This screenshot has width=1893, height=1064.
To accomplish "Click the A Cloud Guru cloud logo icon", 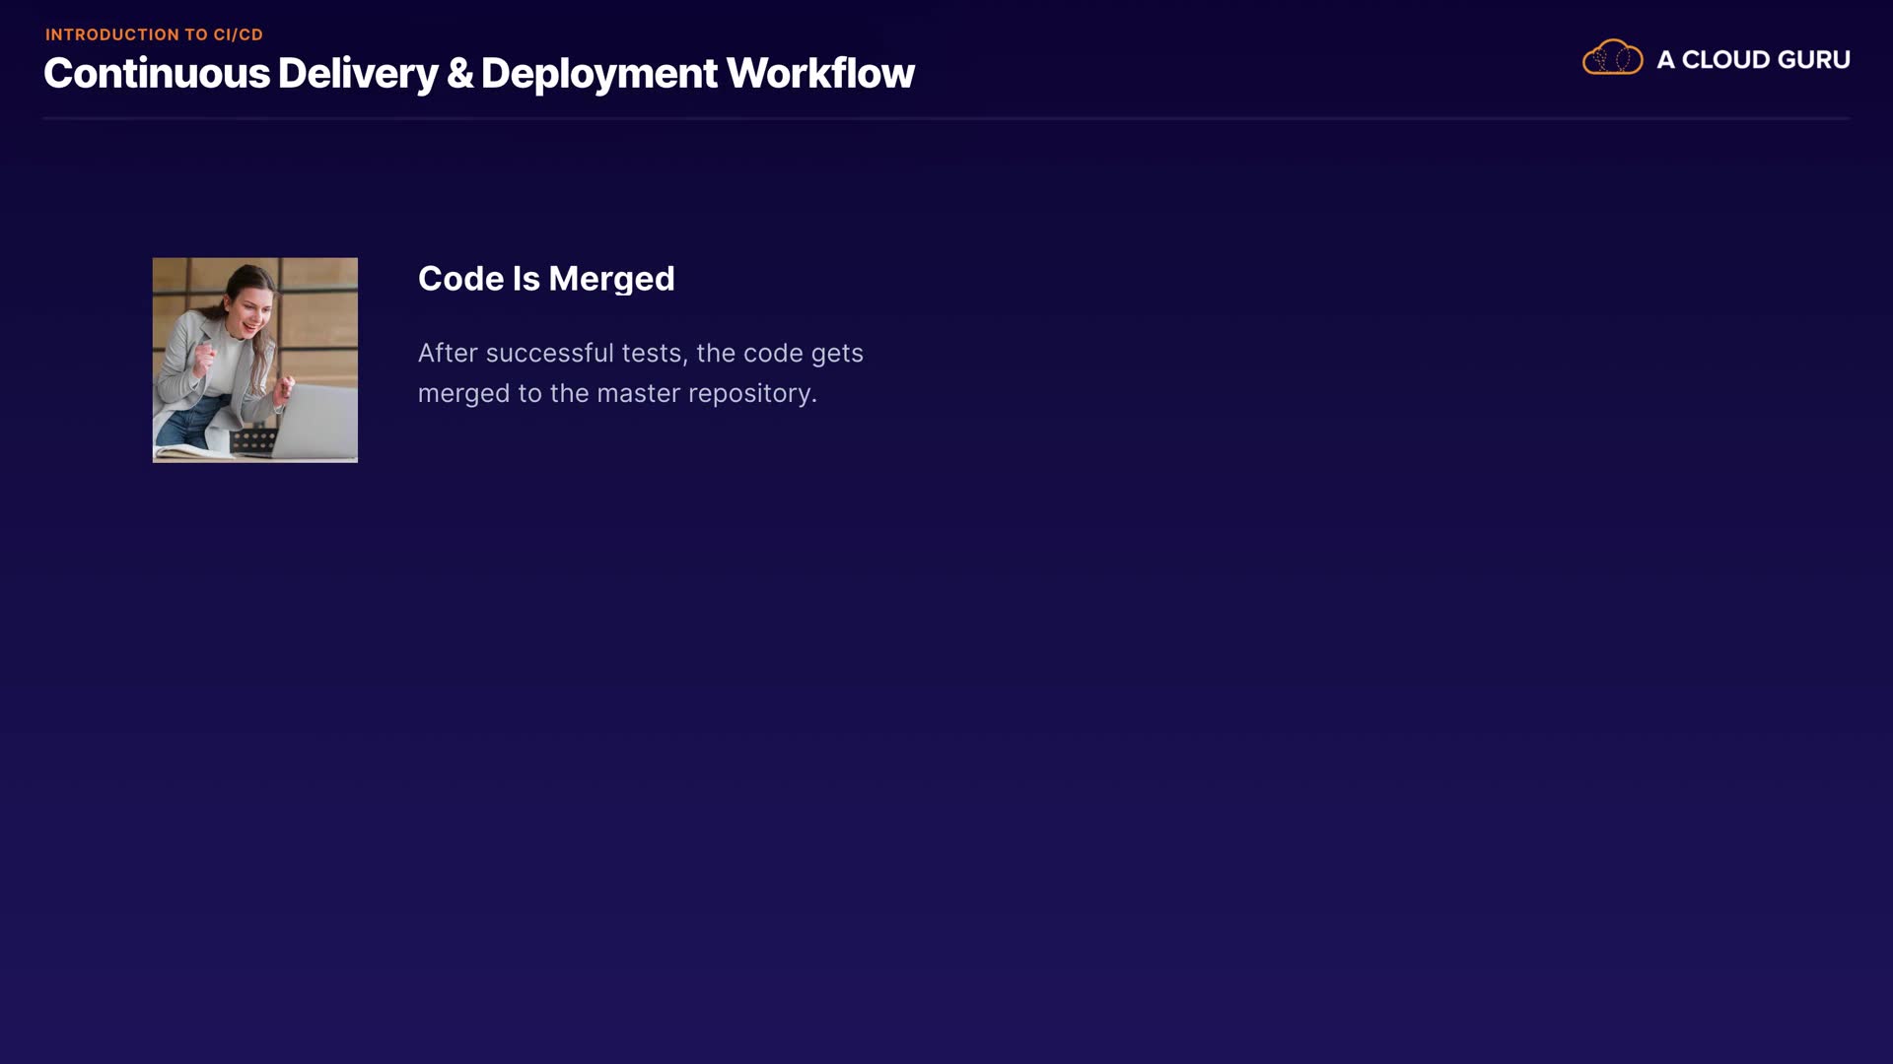I will pos(1612,58).
